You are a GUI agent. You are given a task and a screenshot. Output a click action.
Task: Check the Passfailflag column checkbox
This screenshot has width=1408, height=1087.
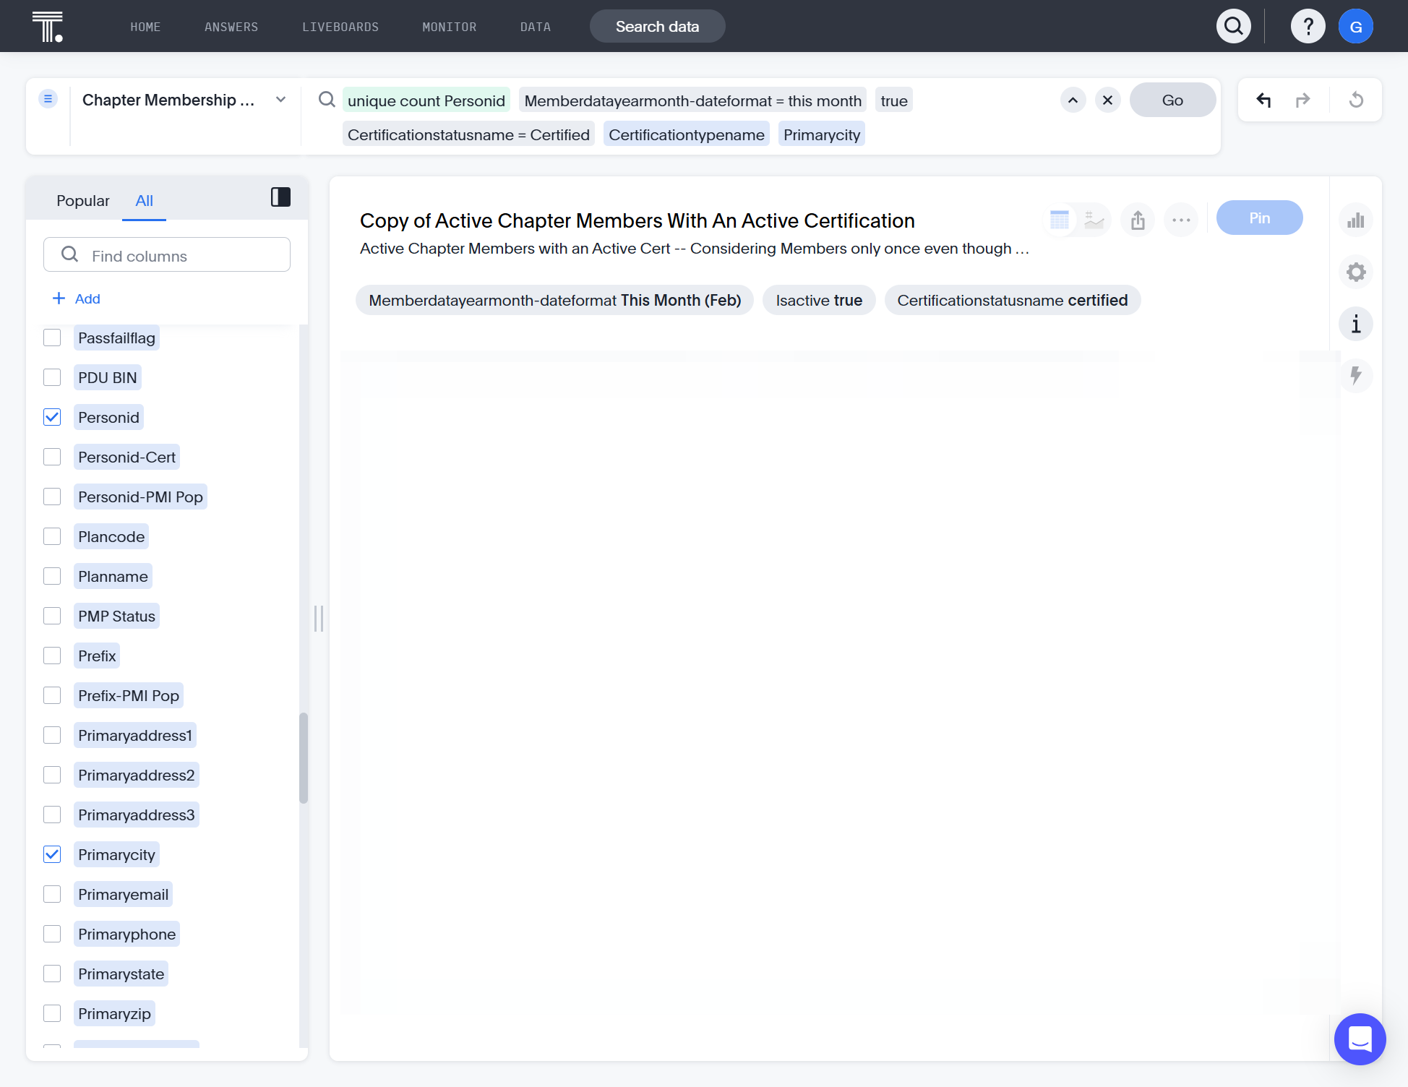[52, 338]
